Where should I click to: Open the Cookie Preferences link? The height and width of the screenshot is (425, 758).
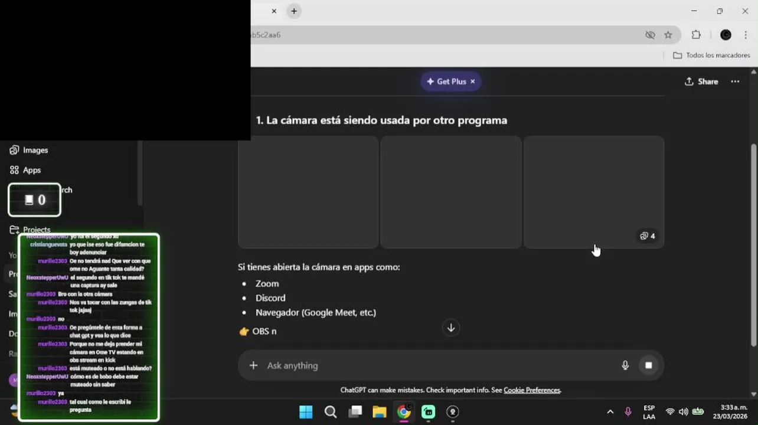click(532, 390)
